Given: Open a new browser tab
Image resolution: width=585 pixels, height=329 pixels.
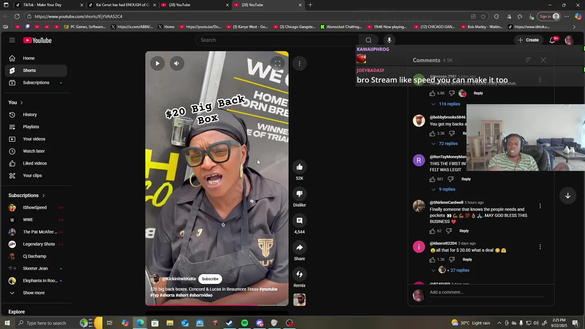Looking at the screenshot, I should pyautogui.click(x=310, y=5).
